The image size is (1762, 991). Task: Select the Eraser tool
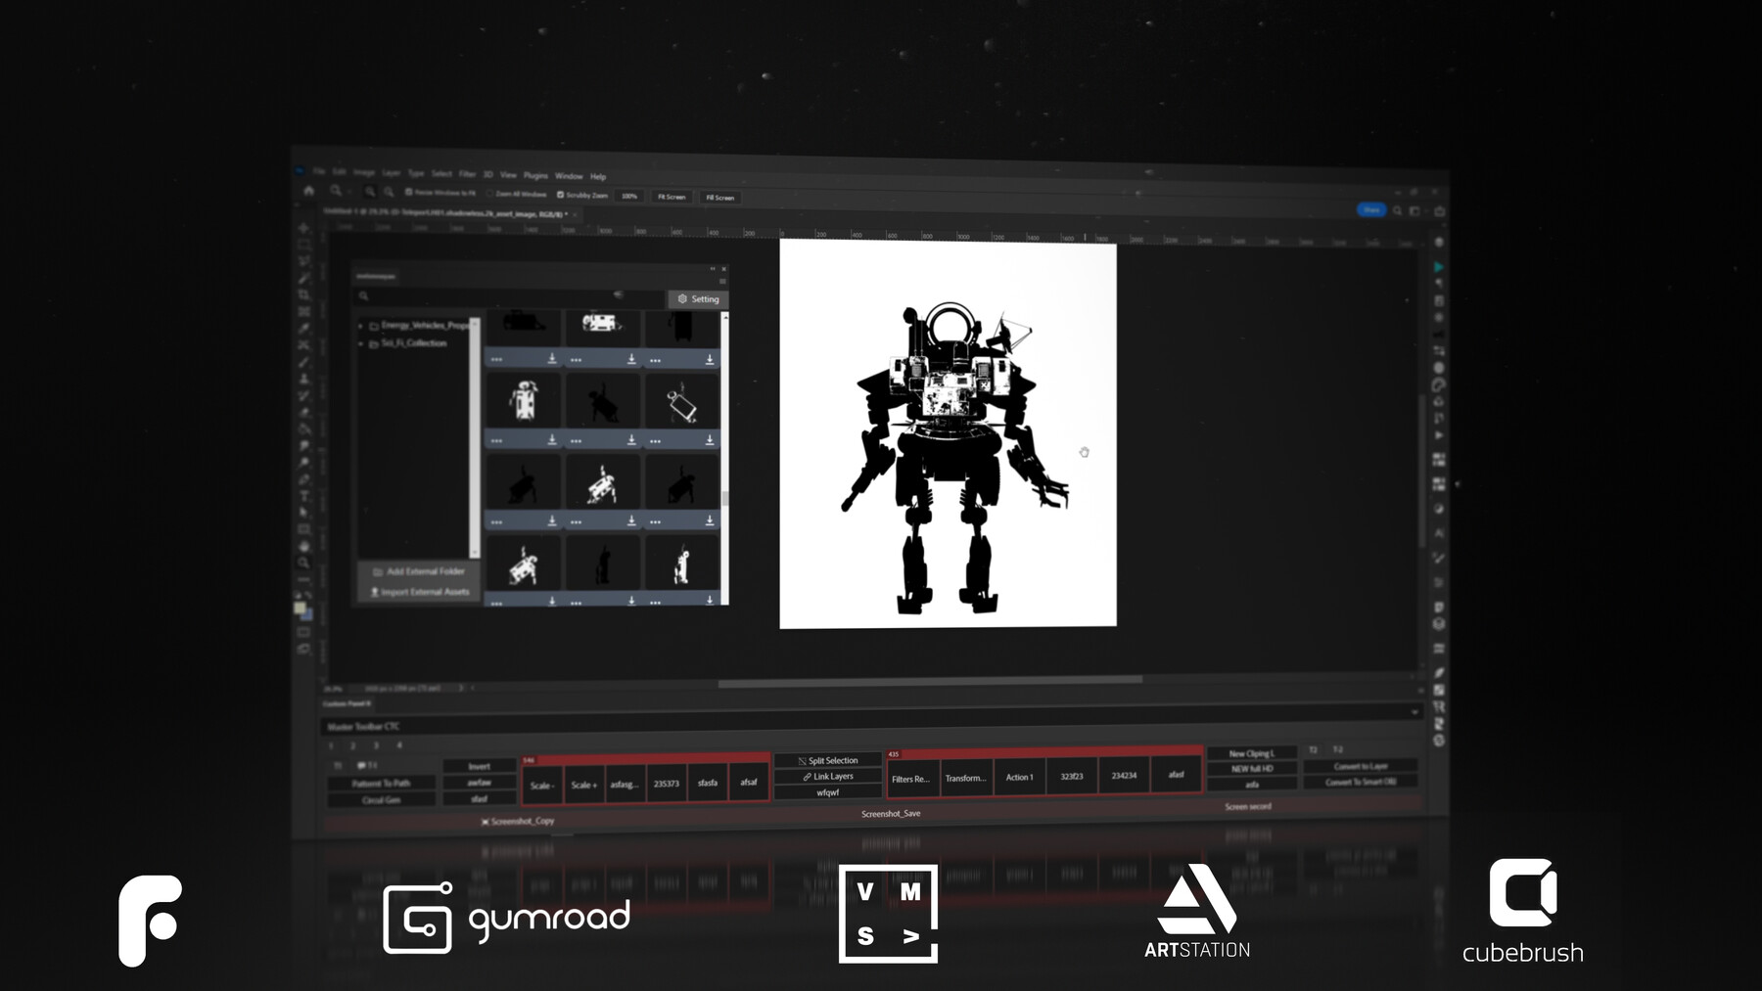(x=303, y=412)
